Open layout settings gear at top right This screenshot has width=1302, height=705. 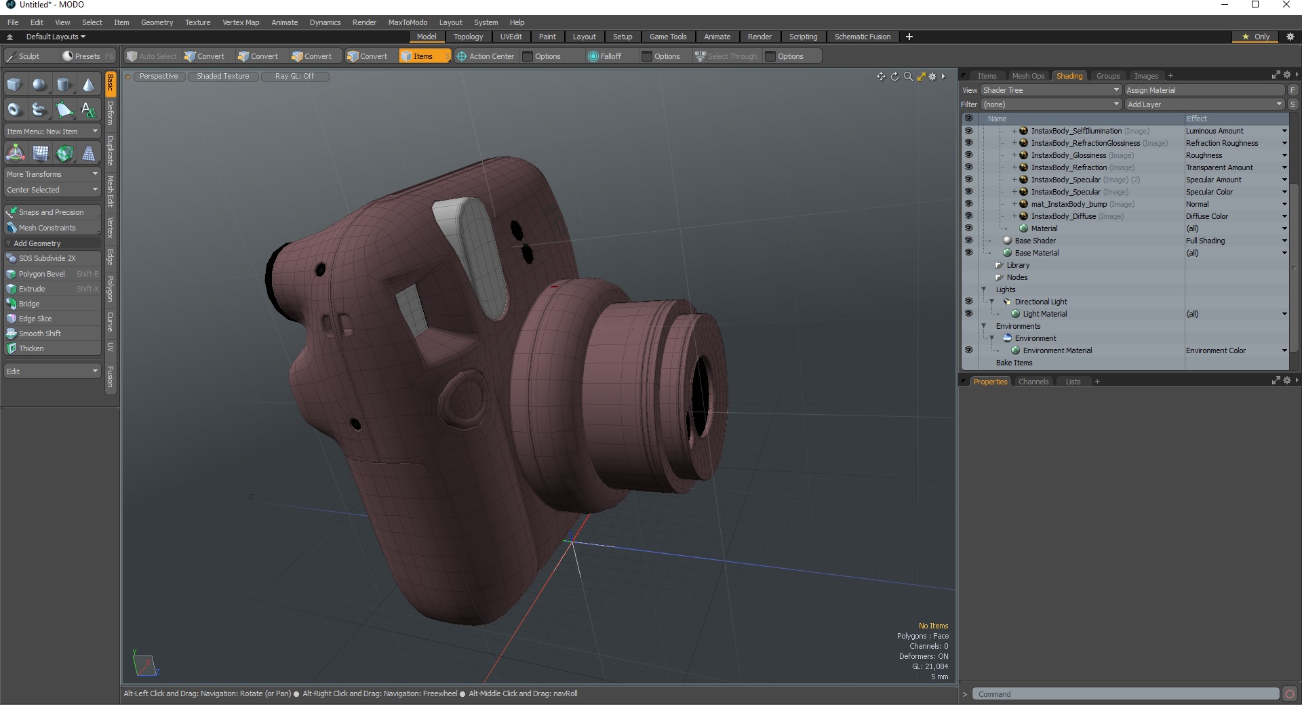pos(1290,37)
